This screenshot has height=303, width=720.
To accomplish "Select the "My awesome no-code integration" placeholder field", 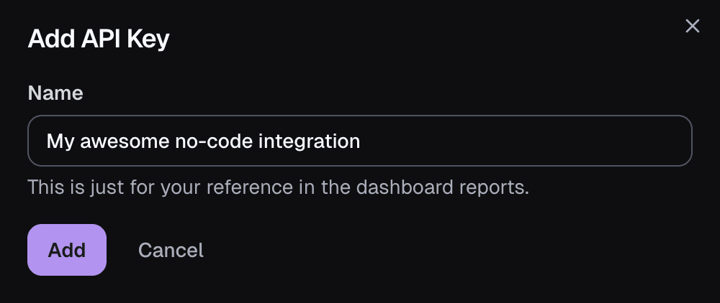I will click(x=359, y=141).
